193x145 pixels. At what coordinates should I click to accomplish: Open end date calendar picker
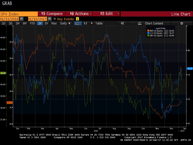[x=50, y=19]
